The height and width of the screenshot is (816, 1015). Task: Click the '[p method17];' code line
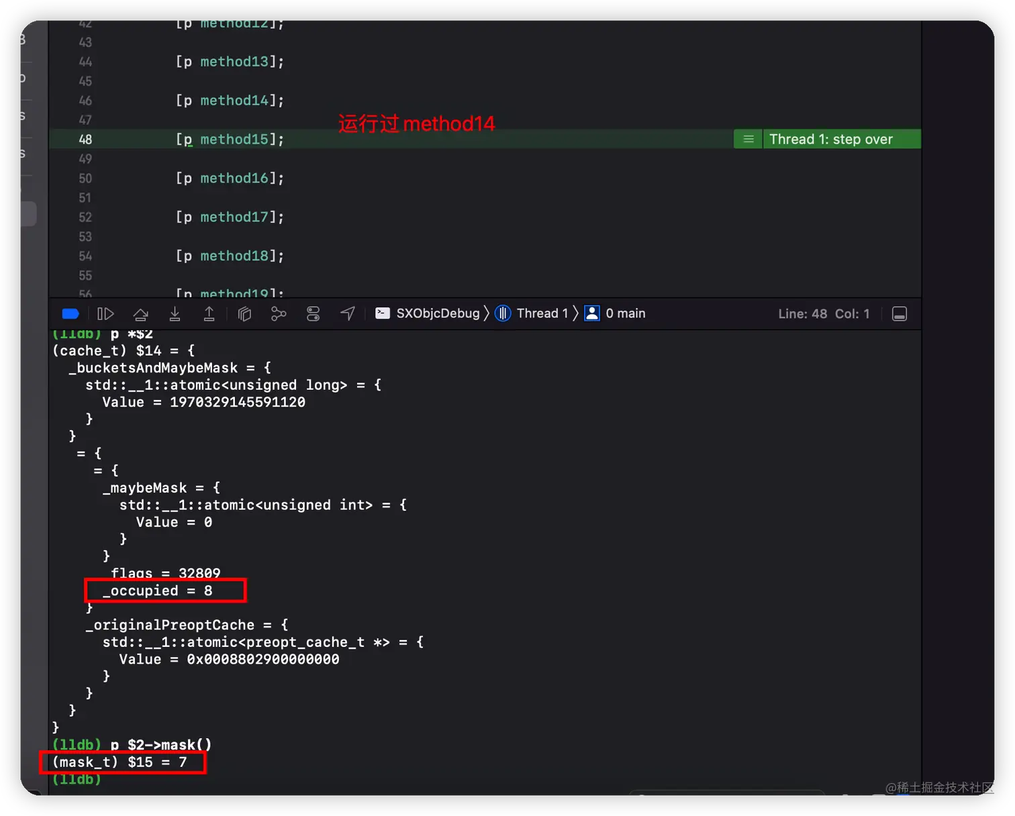230,217
